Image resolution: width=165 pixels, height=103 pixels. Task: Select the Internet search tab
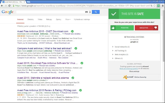pyautogui.click(x=20, y=19)
